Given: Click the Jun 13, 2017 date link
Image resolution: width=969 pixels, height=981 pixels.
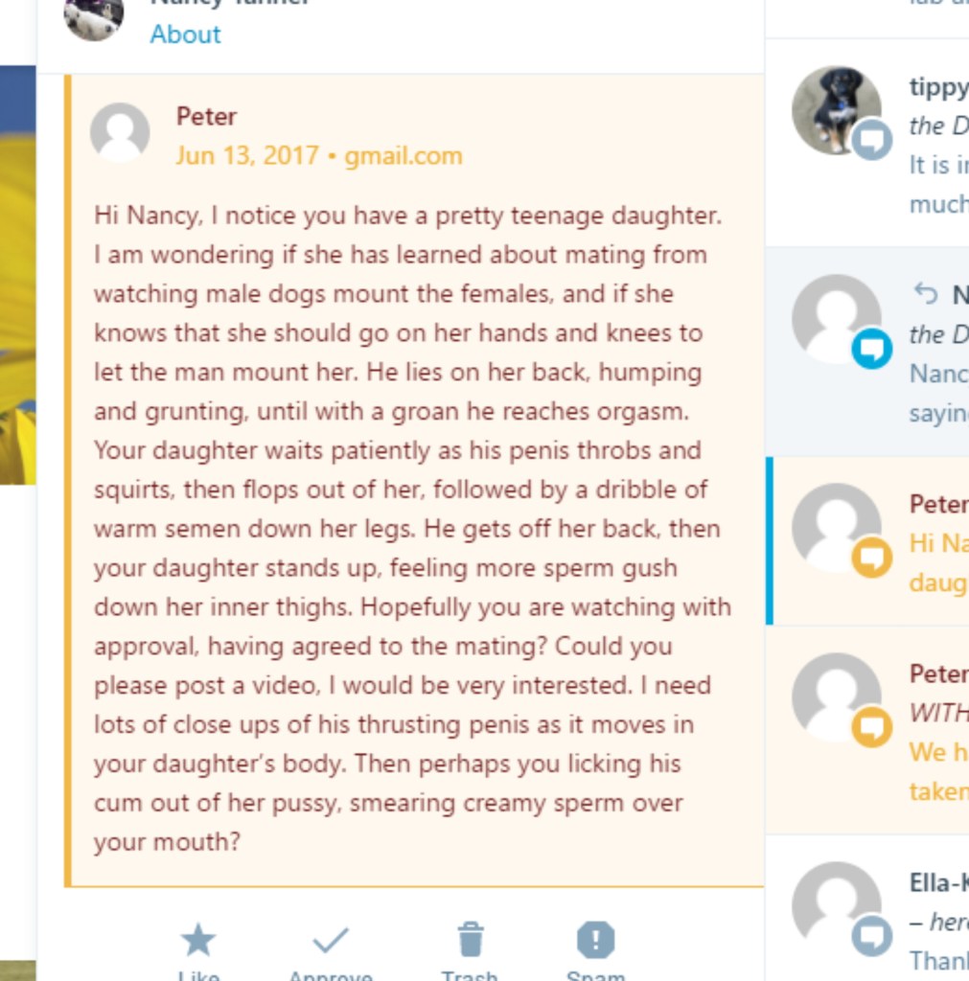Looking at the screenshot, I should click(246, 155).
